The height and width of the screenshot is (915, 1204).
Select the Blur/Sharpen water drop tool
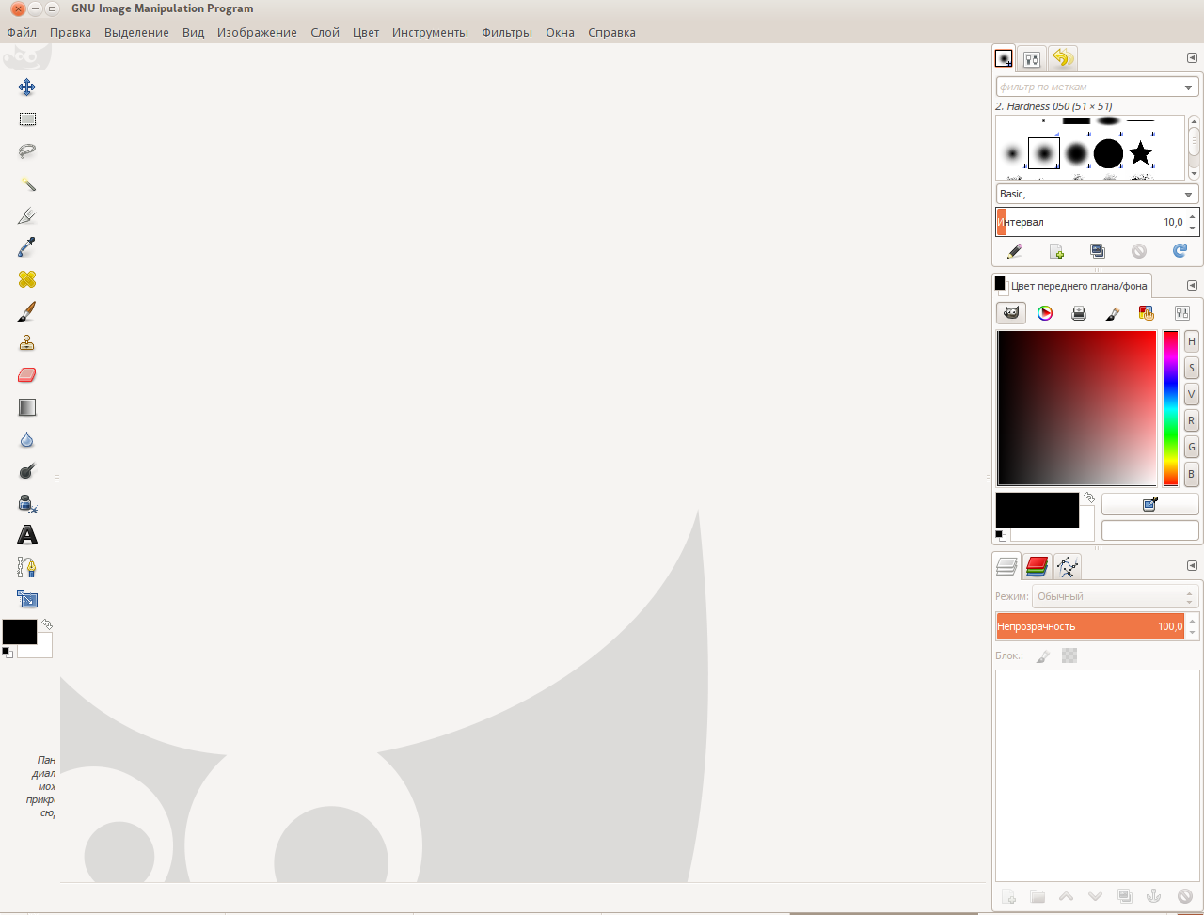27,439
